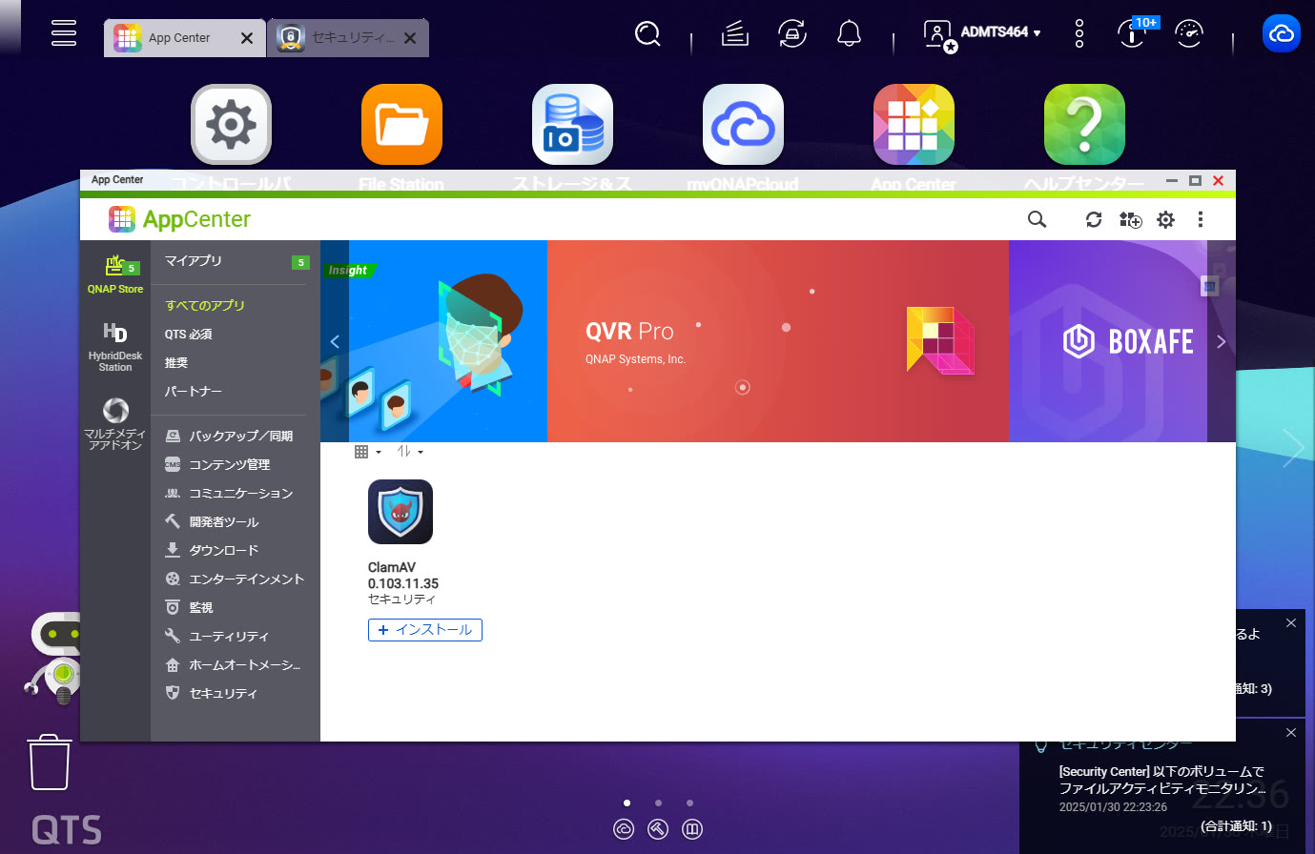Click the manual install app icon
1315x854 pixels.
(x=1130, y=220)
